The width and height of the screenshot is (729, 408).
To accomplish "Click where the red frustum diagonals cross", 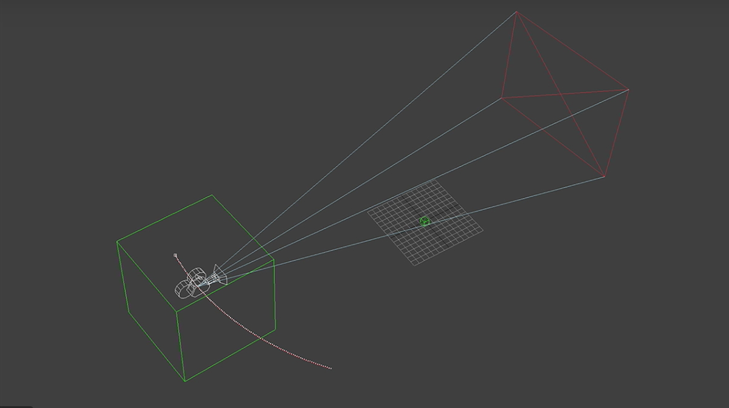I will 559,94.
